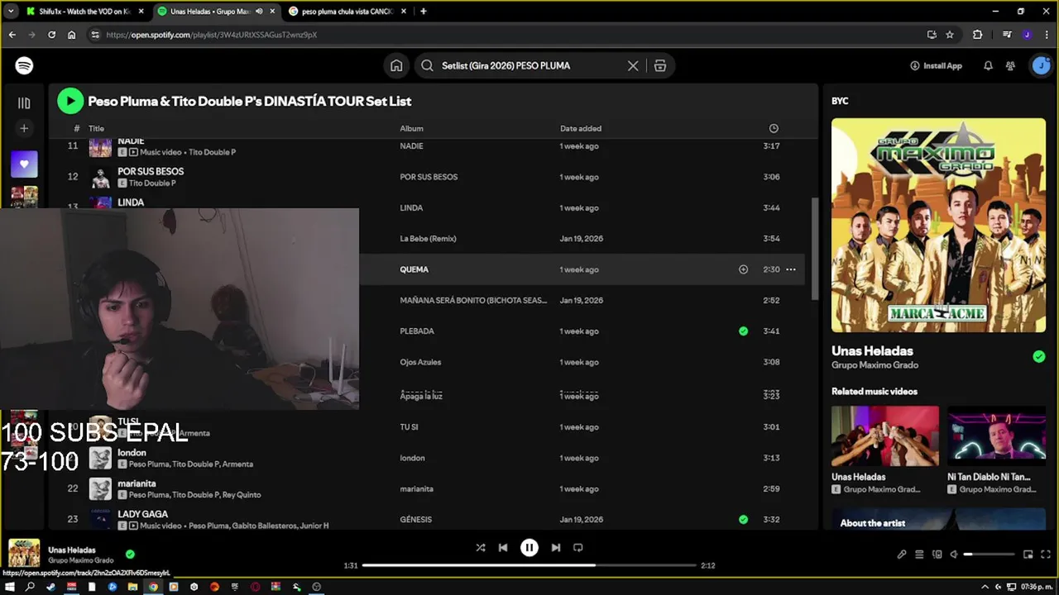The height and width of the screenshot is (595, 1059).
Task: Create new playlist with plus icon
Action: (24, 128)
